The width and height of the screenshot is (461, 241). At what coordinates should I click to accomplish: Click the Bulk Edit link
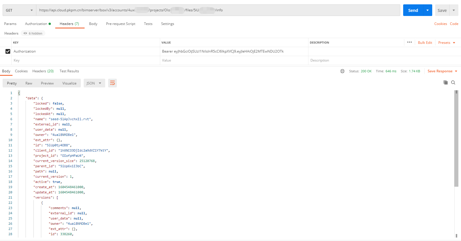pos(425,43)
